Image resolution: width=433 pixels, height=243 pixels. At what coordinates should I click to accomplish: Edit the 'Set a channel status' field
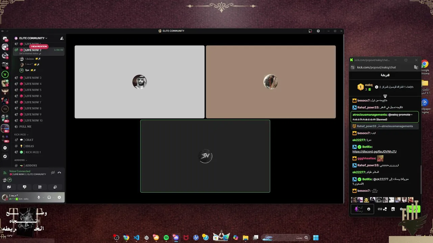pyautogui.click(x=30, y=54)
